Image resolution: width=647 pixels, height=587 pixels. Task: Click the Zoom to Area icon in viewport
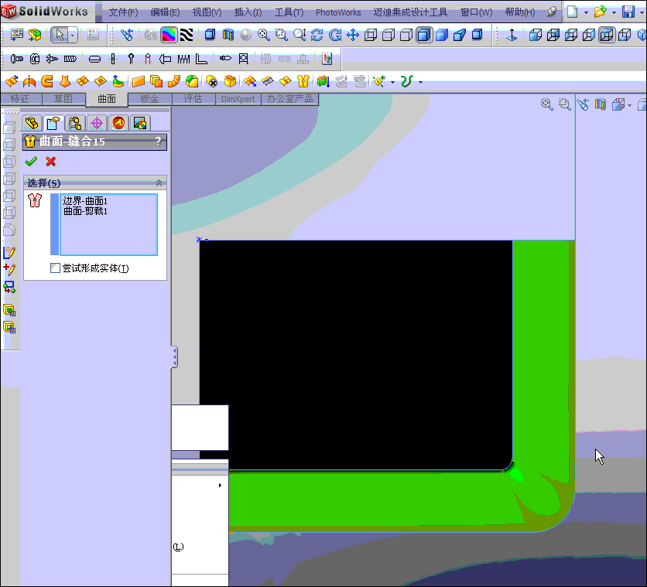pos(564,104)
